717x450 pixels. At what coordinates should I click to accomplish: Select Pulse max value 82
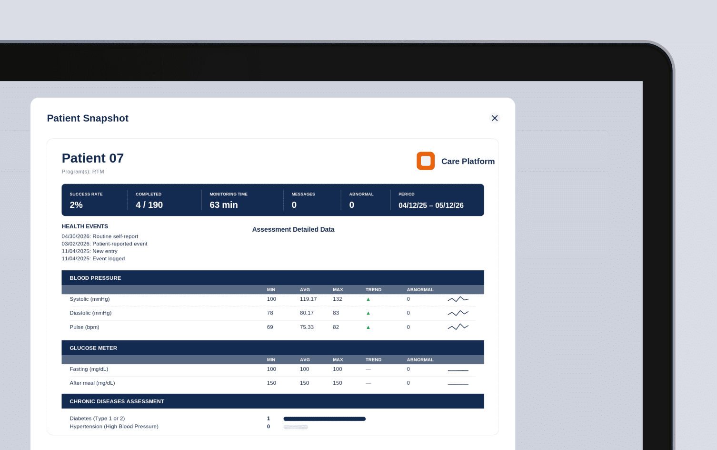(x=336, y=327)
